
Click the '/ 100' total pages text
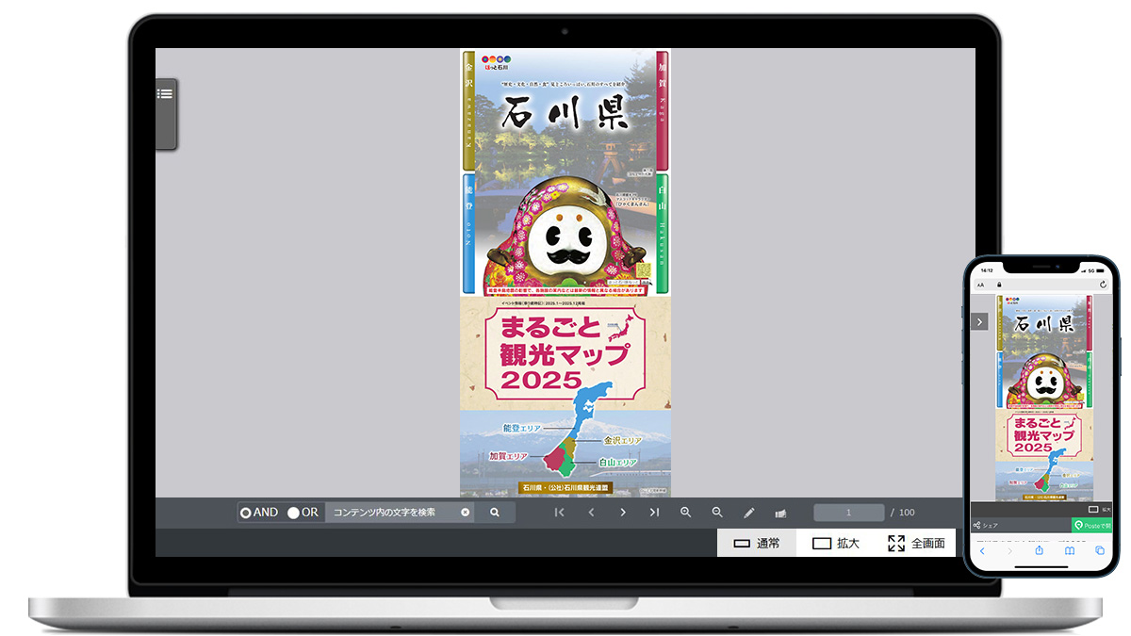902,513
